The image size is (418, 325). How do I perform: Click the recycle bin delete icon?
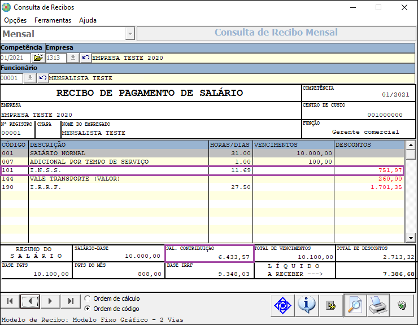[402, 305]
